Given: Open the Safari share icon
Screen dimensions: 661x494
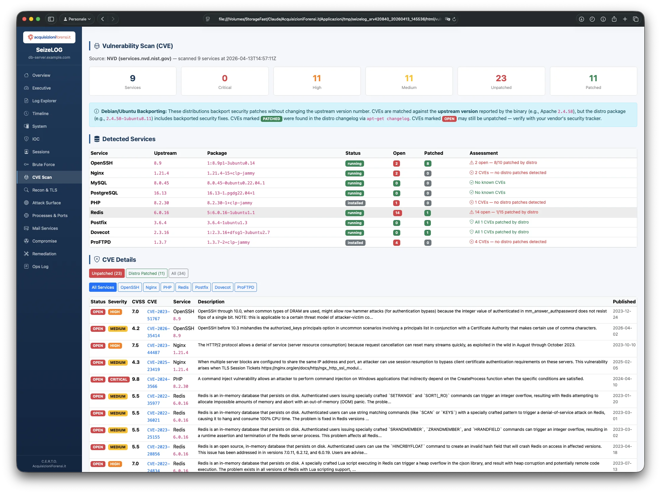Looking at the screenshot, I should click(614, 19).
